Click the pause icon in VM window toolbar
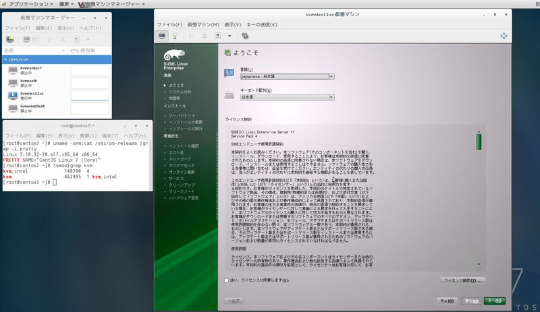The height and width of the screenshot is (312, 540). click(x=205, y=36)
